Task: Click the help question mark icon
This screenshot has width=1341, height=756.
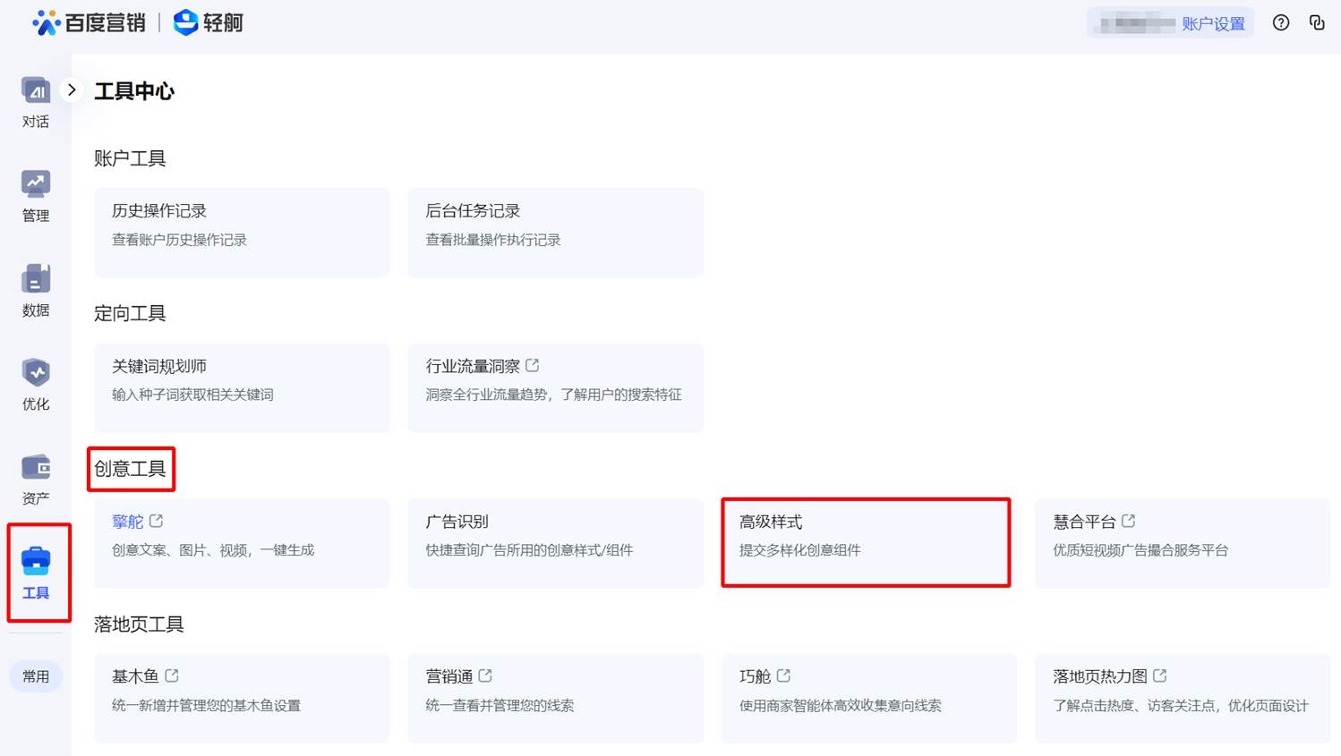Action: 1281,23
